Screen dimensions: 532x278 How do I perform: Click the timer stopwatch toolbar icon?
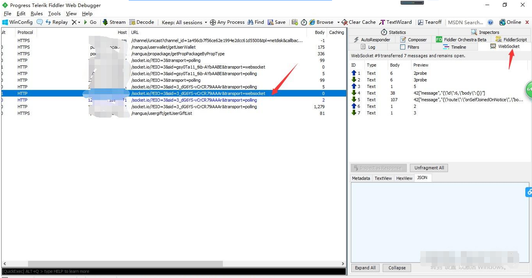(x=304, y=22)
